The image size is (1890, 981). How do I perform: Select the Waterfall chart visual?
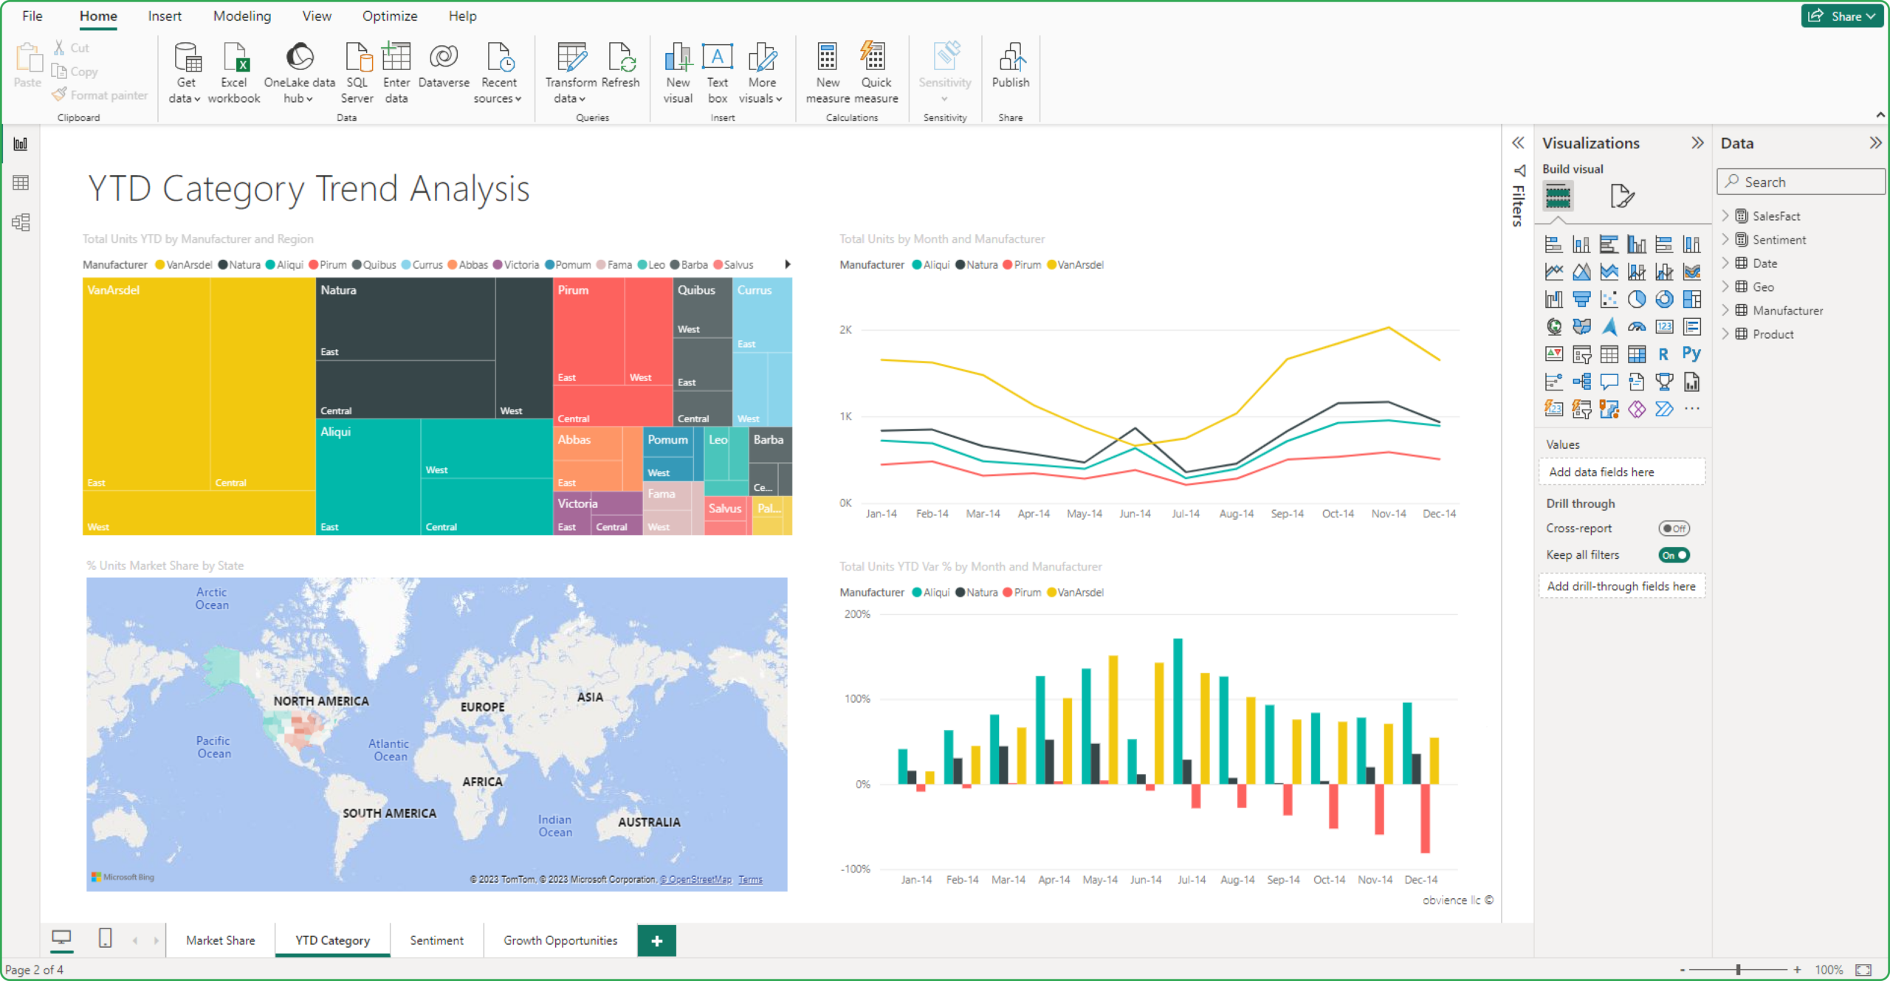[x=1553, y=299]
